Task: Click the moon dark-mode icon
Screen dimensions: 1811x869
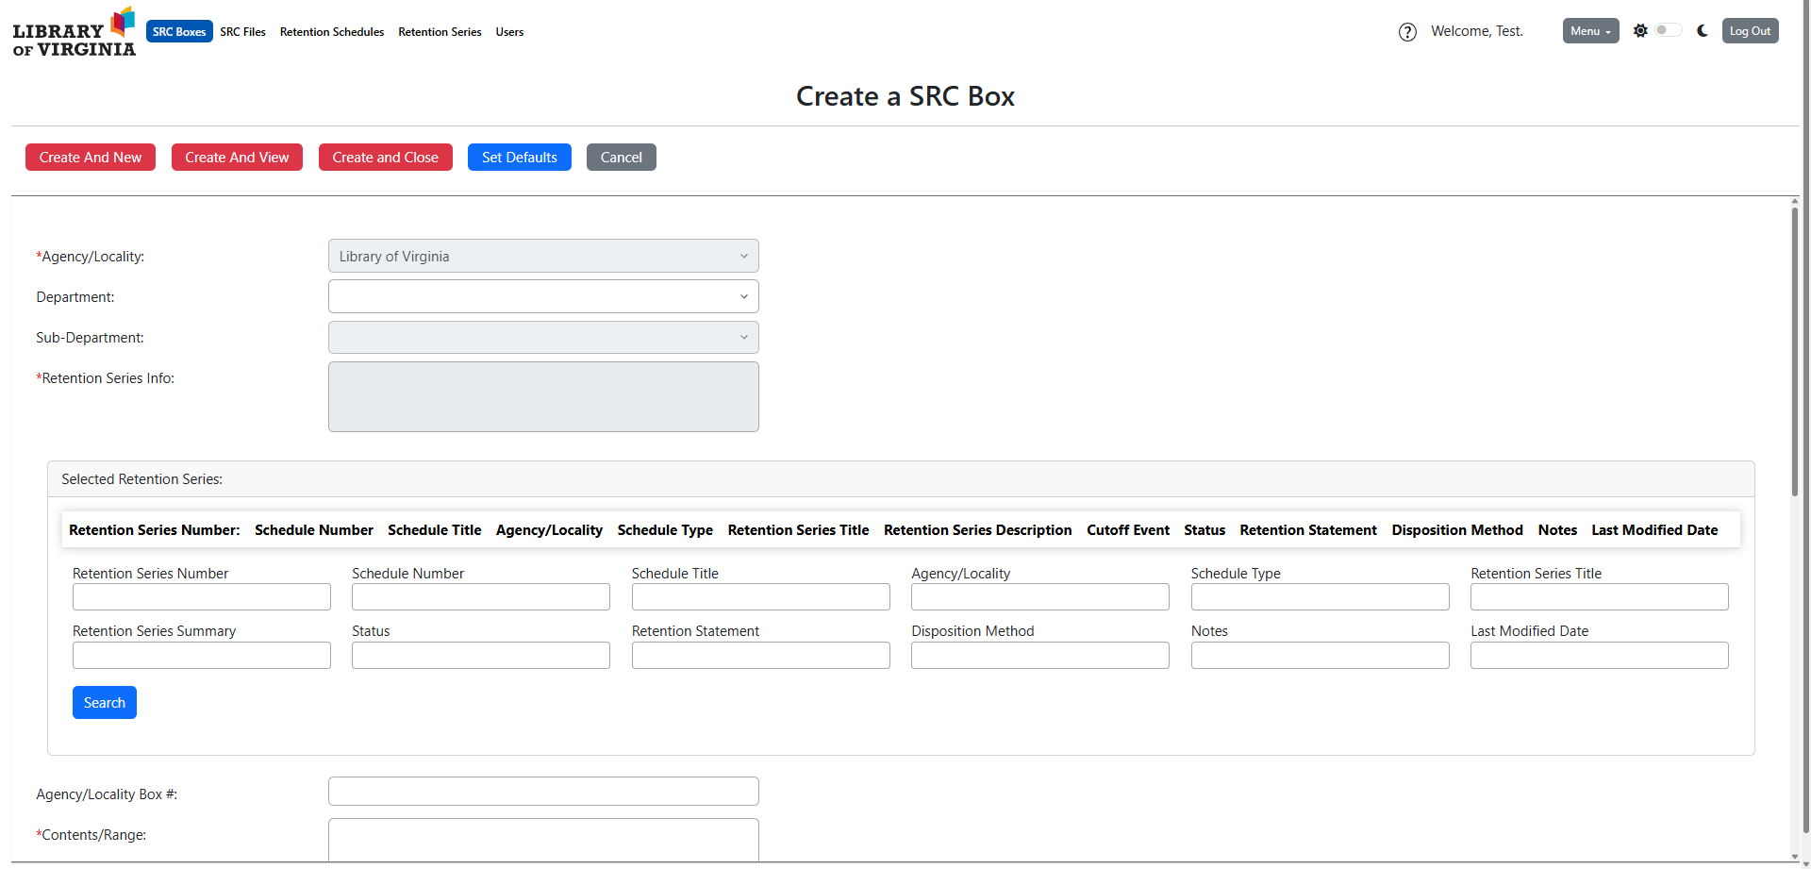Action: [x=1703, y=31]
